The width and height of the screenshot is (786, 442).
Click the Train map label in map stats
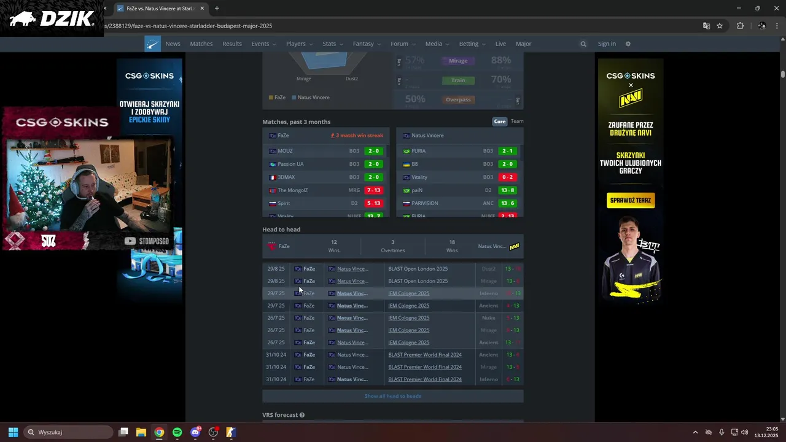point(458,80)
